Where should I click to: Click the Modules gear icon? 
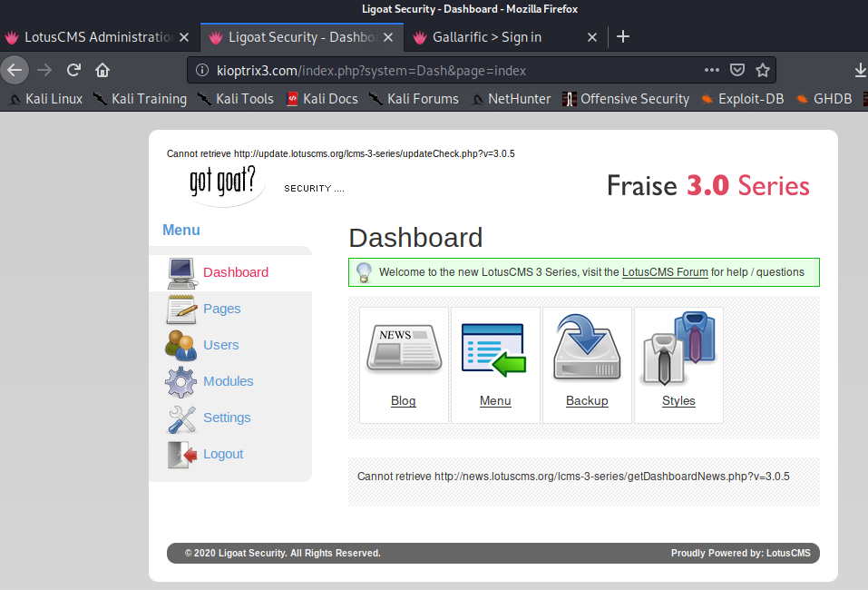(181, 382)
